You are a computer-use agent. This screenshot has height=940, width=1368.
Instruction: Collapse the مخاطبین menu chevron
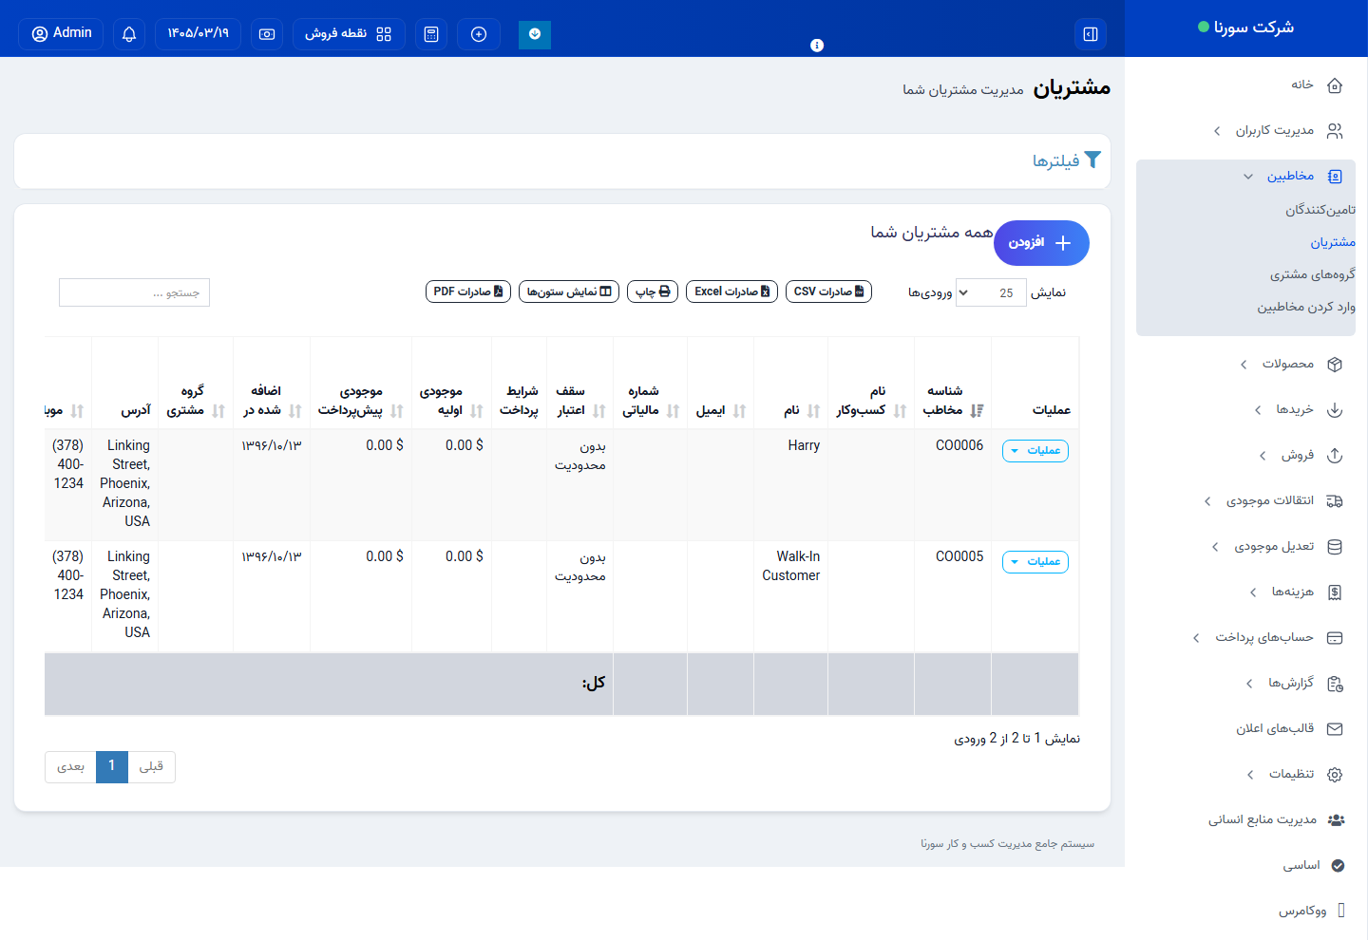(x=1248, y=177)
